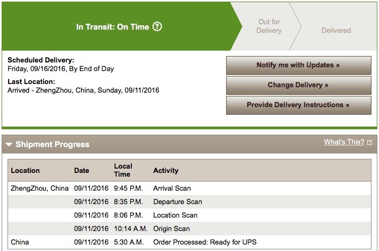Viewport: 379px width, 251px height.
Task: Click Provide Delivery Instructions button
Action: pos(298,105)
